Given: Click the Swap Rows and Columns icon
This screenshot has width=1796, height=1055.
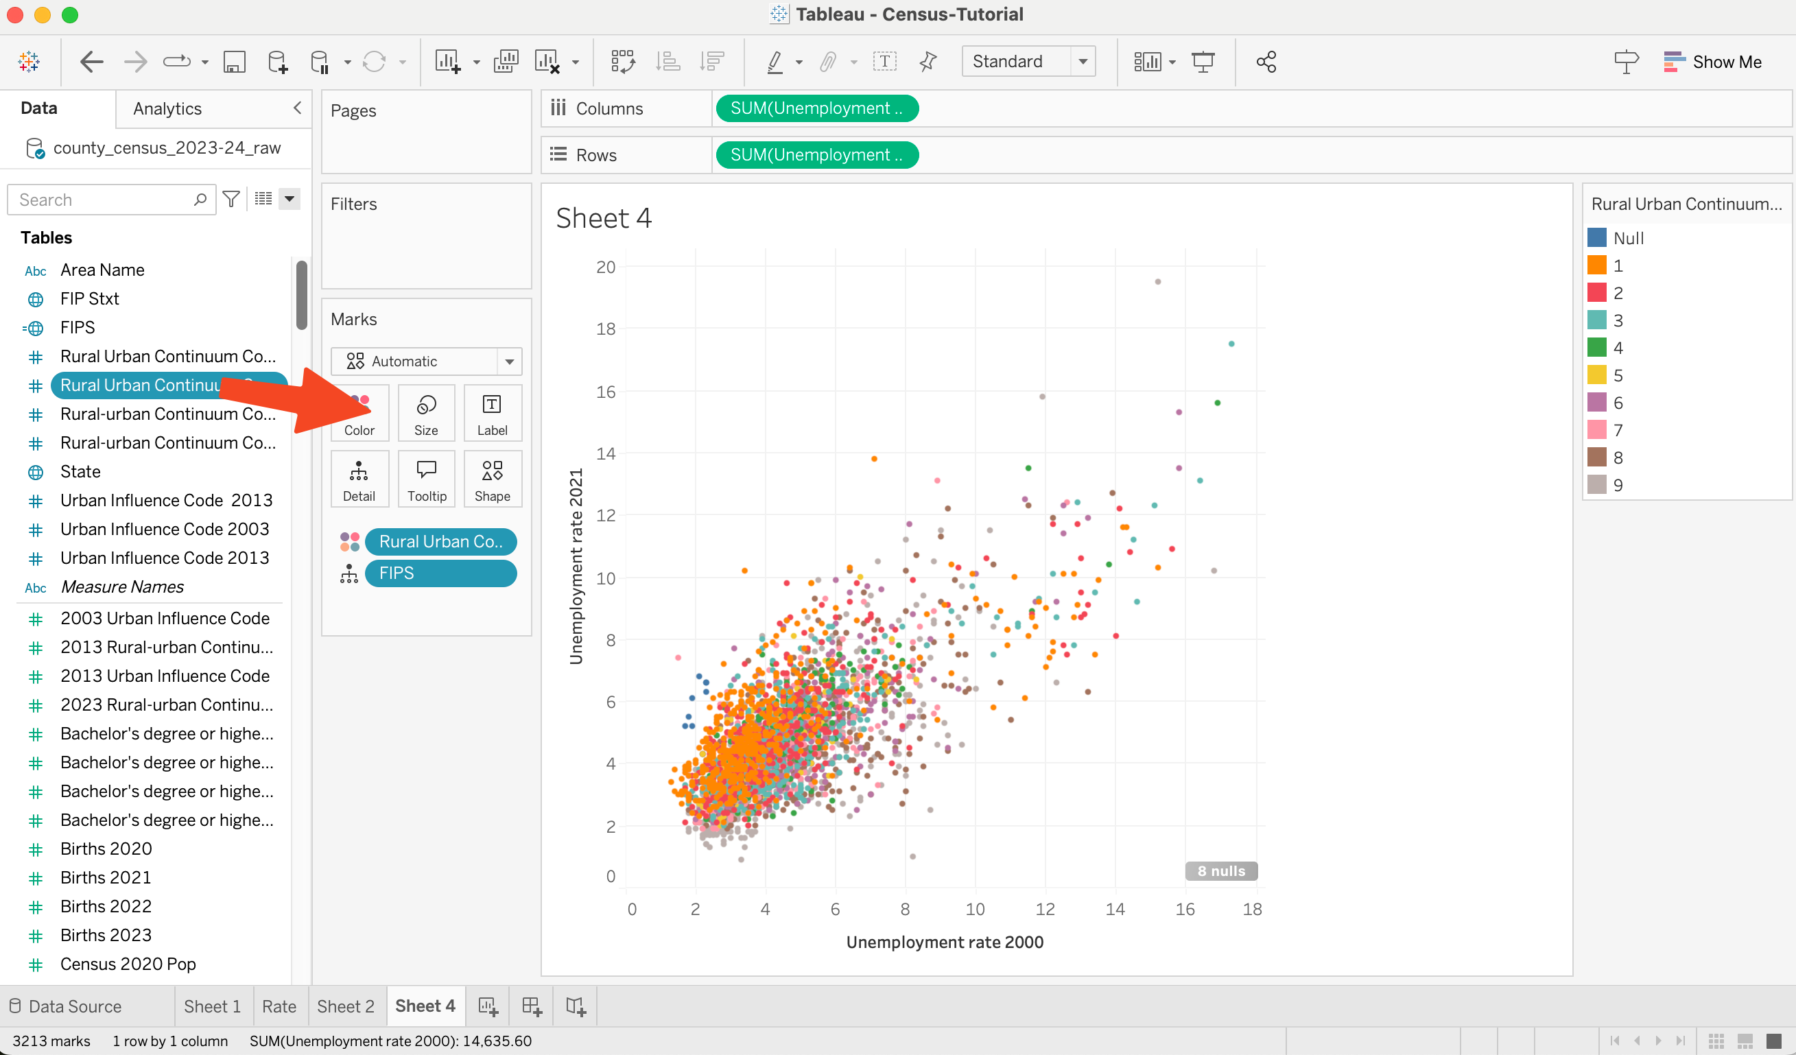Looking at the screenshot, I should (623, 62).
